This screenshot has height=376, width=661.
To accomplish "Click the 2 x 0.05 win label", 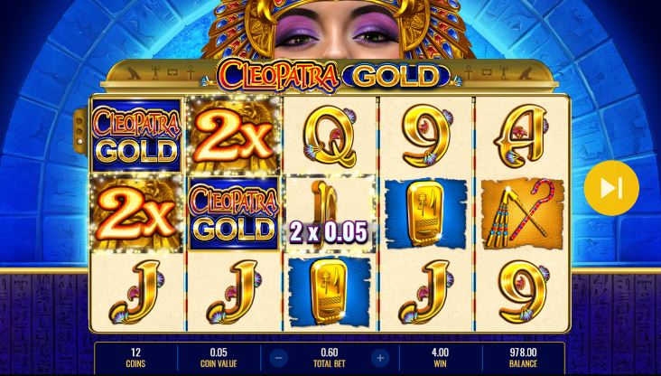I will click(x=329, y=232).
